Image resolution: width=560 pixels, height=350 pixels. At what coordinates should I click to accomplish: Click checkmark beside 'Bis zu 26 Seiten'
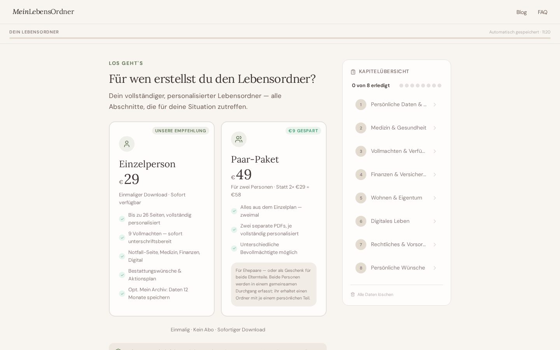pos(122,219)
